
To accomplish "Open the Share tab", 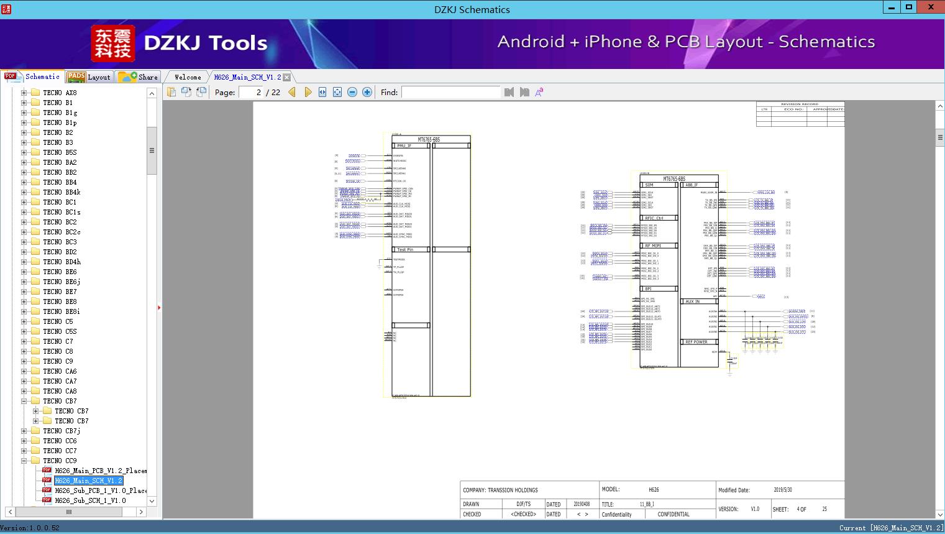I will tap(139, 77).
